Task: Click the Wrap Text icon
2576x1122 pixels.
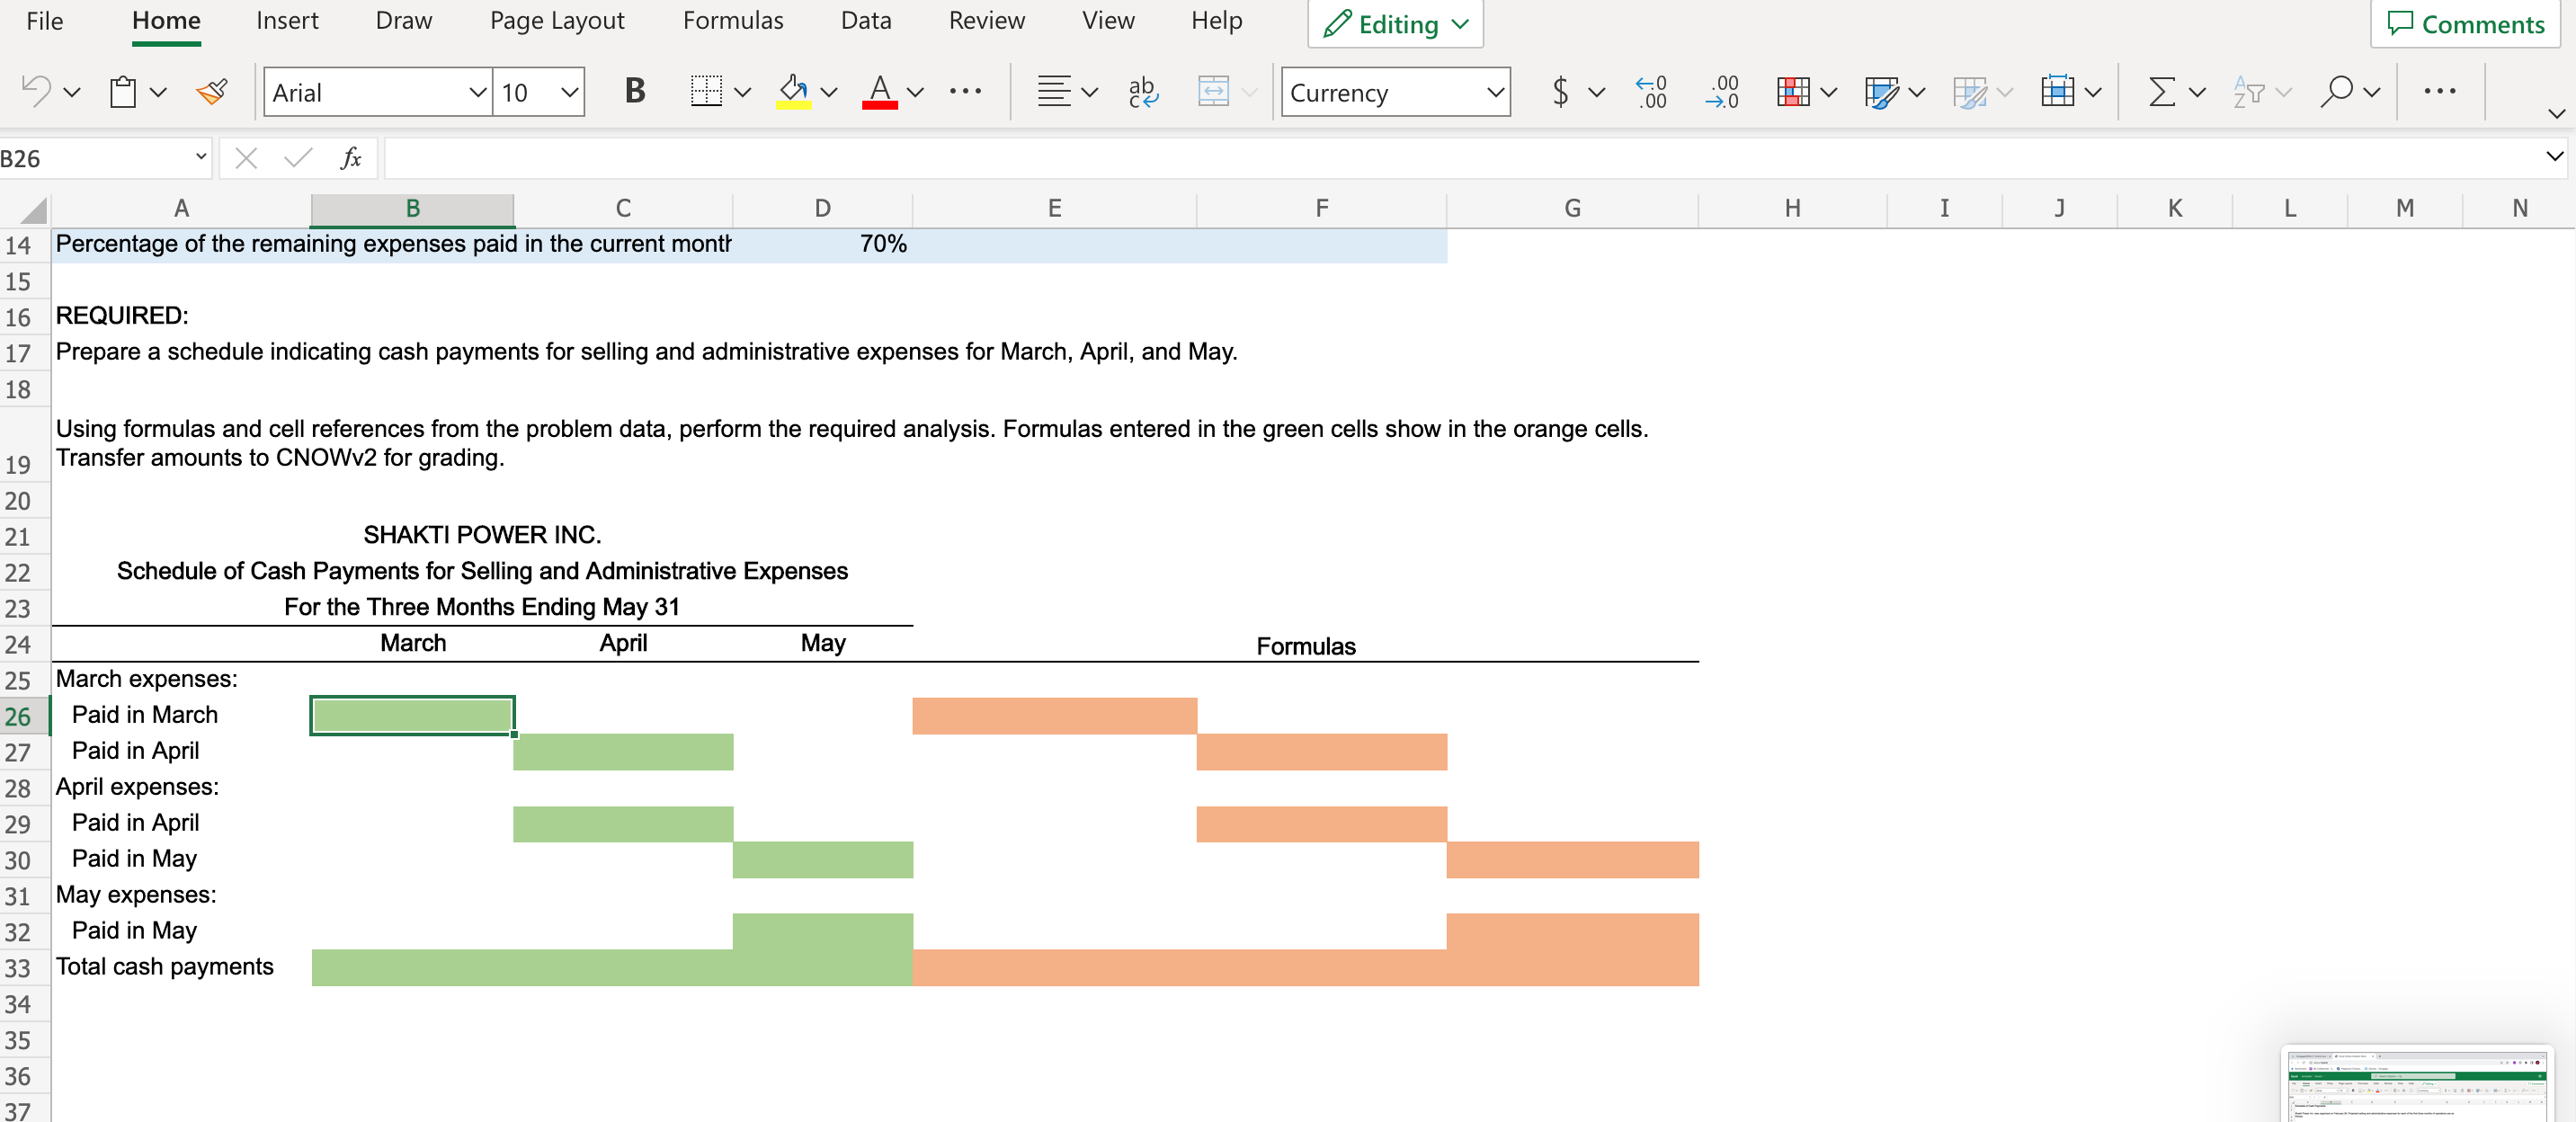Action: (x=1142, y=92)
